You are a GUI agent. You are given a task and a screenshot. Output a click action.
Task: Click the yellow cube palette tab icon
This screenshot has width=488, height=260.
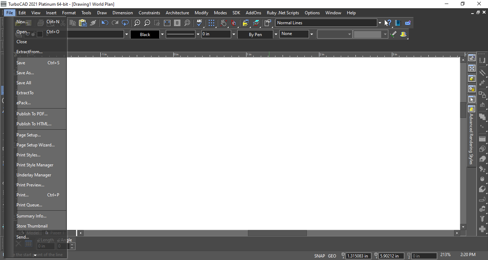click(472, 79)
